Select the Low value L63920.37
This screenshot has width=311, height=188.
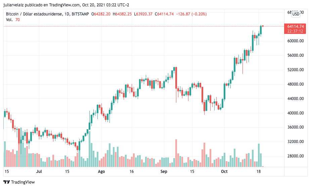coord(143,14)
